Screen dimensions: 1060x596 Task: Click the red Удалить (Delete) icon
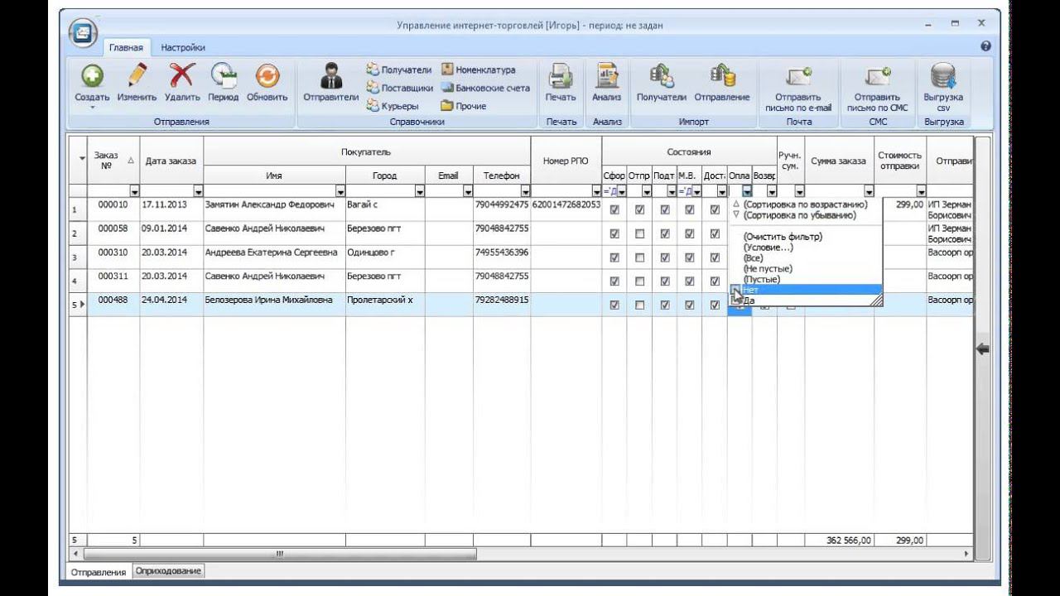(x=182, y=77)
